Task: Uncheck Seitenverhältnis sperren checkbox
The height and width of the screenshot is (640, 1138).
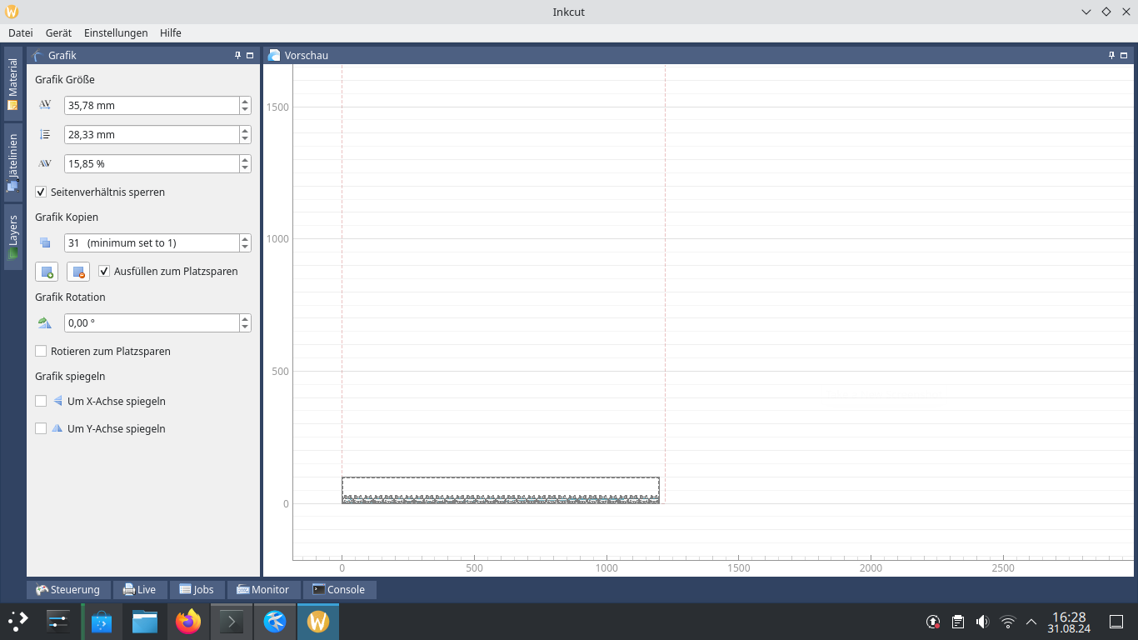Action: click(41, 192)
